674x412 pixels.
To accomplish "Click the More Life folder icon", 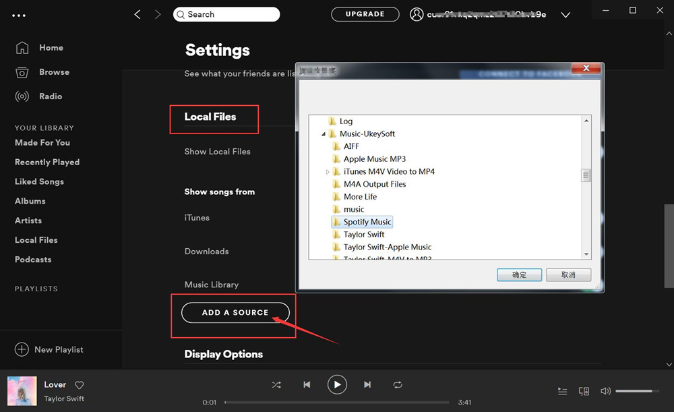I will 336,196.
